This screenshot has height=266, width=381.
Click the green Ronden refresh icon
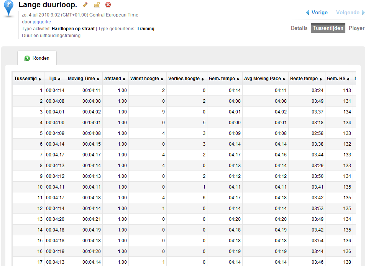point(27,58)
